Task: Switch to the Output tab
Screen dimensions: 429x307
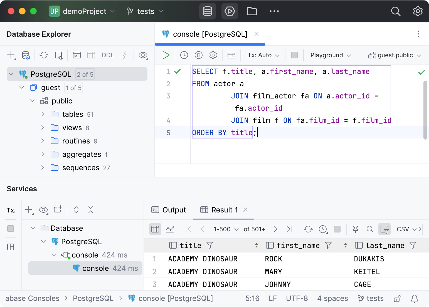Action: click(x=169, y=210)
